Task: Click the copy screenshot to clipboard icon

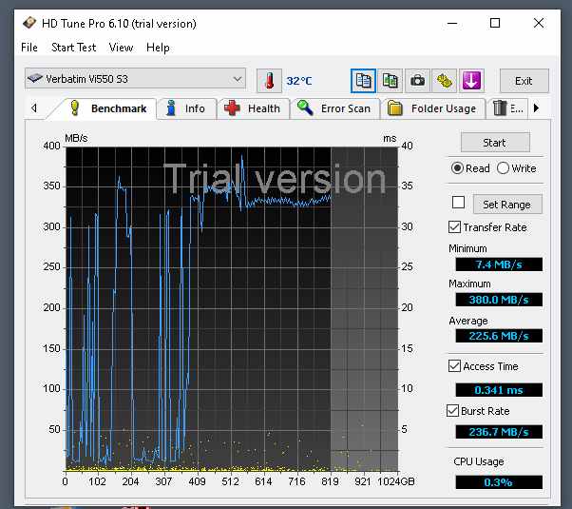Action: point(390,80)
